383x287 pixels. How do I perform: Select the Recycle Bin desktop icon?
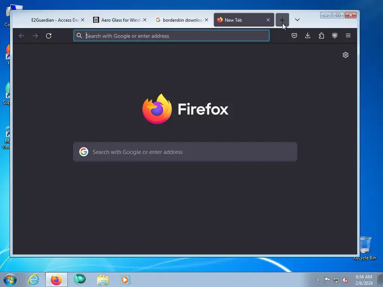coord(365,248)
